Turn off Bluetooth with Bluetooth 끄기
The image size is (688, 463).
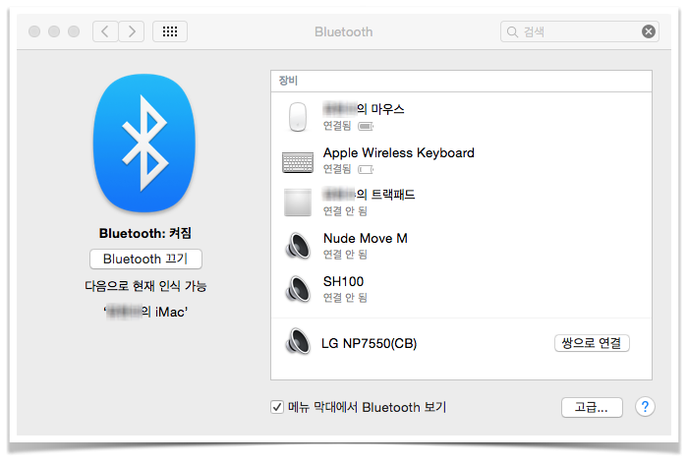145,259
